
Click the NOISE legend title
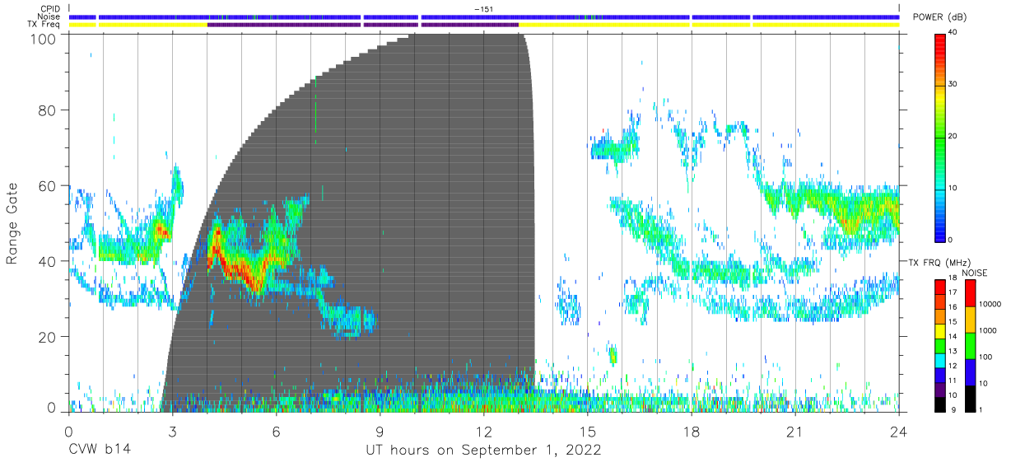pos(976,273)
